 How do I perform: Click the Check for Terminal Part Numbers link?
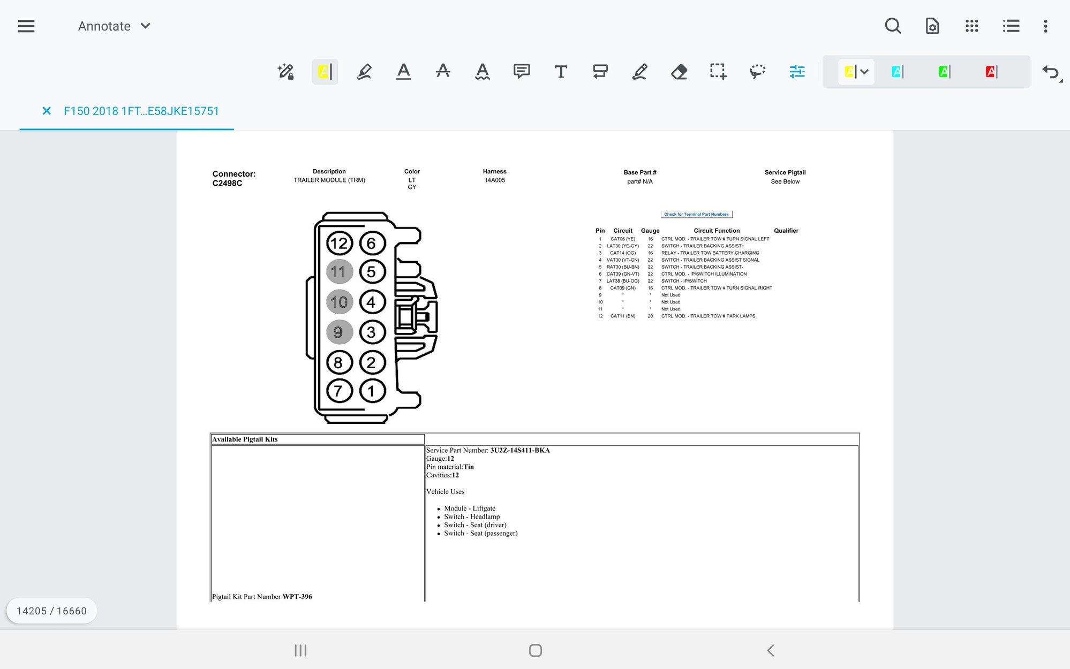coord(697,214)
